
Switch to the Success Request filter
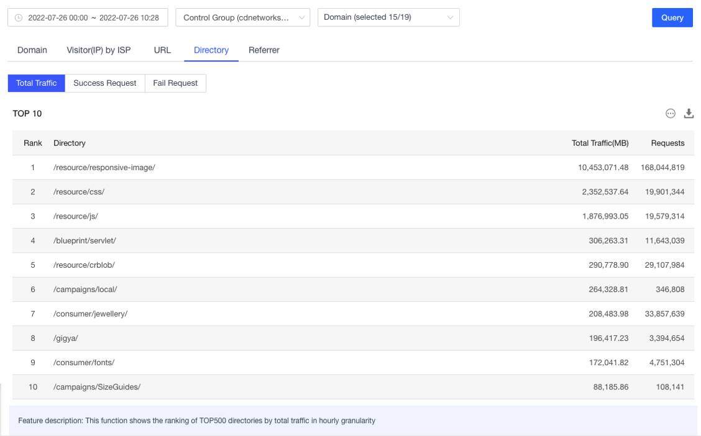click(104, 83)
